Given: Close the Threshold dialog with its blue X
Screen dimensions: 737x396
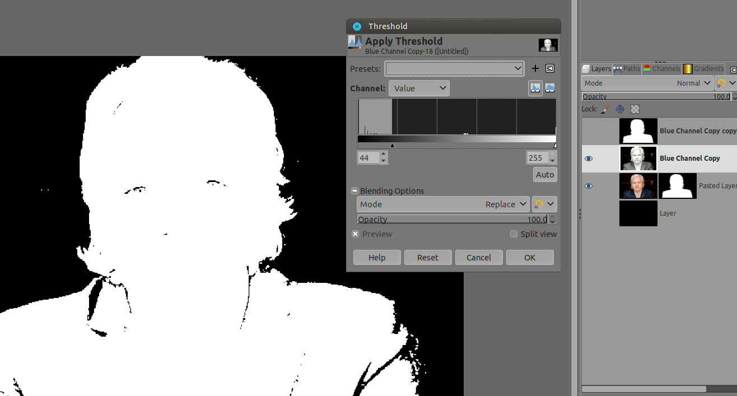Looking at the screenshot, I should coord(357,26).
